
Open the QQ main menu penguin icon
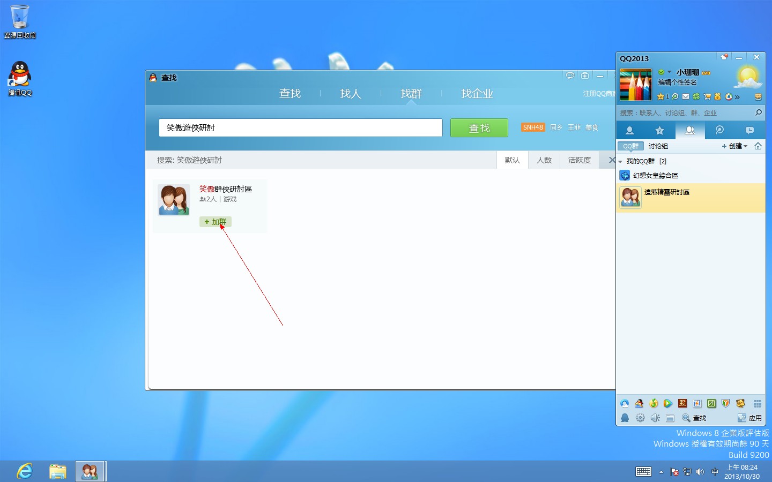click(x=625, y=418)
